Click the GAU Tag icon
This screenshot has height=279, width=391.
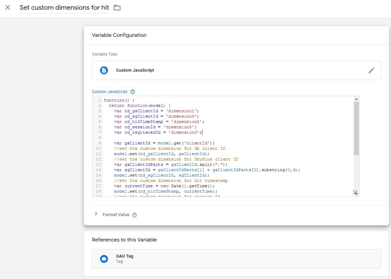click(104, 259)
